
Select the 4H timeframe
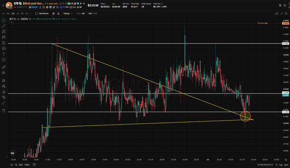click(22, 14)
